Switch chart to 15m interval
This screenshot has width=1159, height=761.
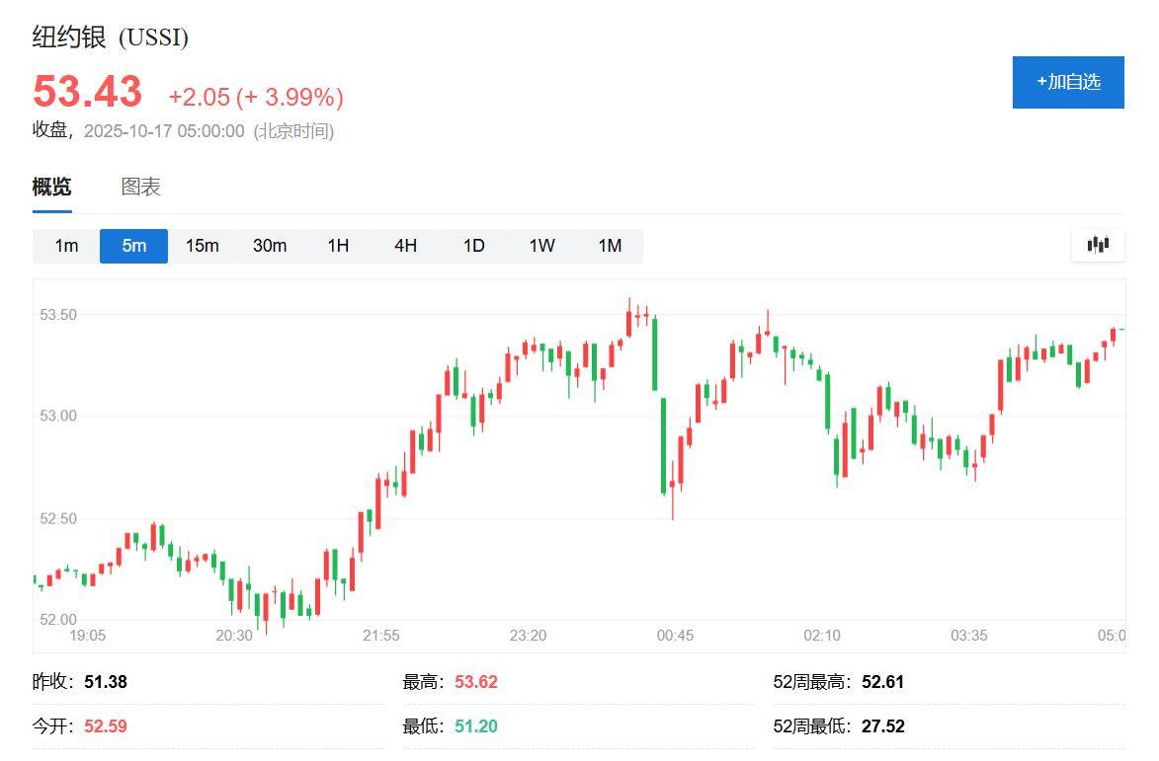(x=202, y=246)
